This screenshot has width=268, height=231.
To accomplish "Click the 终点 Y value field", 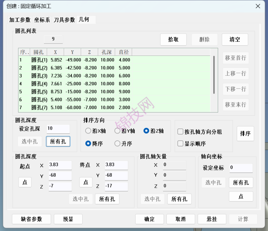I will 117,176.
